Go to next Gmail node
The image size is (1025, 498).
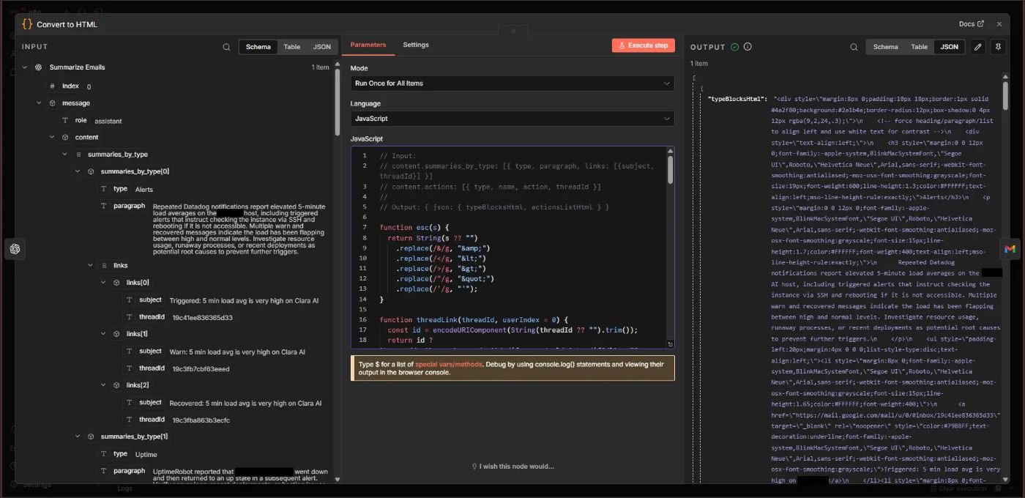point(1010,249)
